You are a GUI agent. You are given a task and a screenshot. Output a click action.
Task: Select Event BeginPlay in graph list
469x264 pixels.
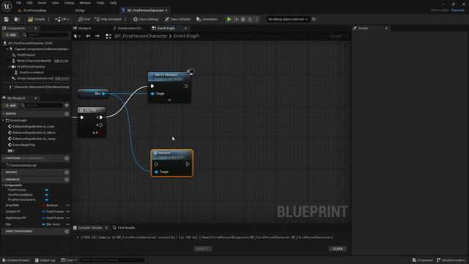(x=24, y=145)
